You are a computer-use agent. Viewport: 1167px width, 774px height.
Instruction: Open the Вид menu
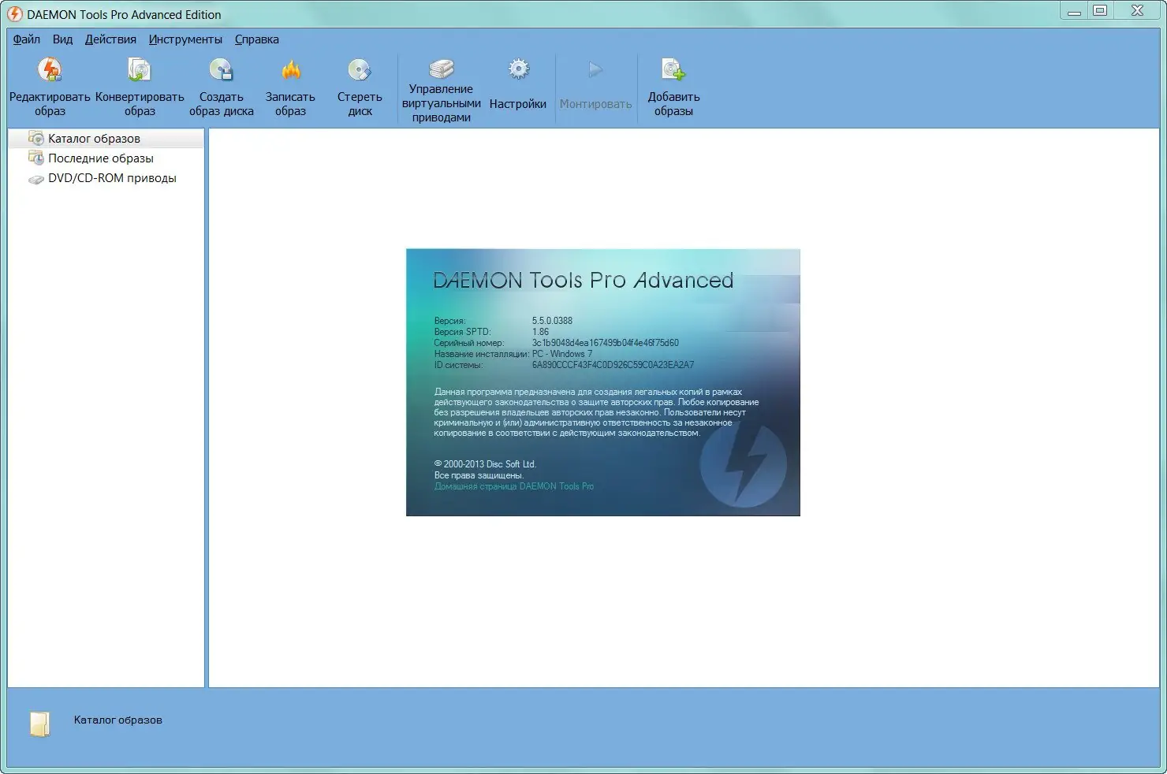pyautogui.click(x=62, y=39)
